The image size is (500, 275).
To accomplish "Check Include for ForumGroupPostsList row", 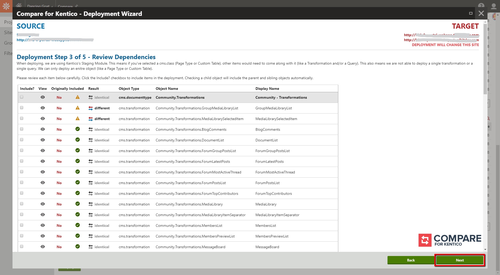I will pos(22,151).
